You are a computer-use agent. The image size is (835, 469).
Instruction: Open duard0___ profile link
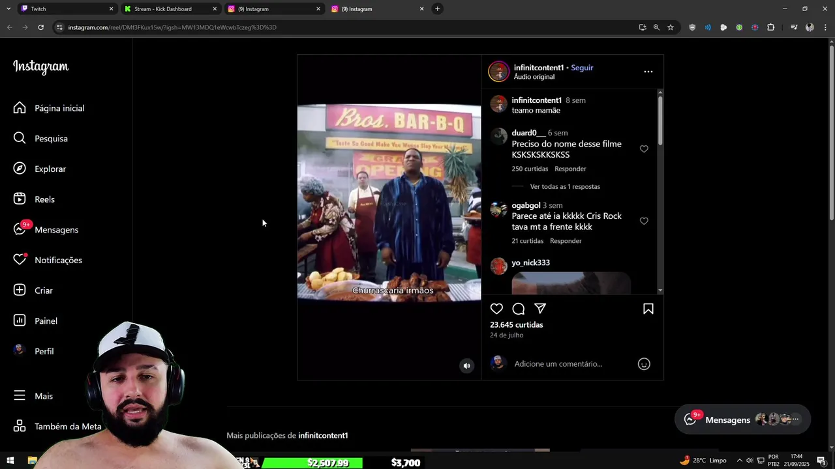tap(528, 133)
